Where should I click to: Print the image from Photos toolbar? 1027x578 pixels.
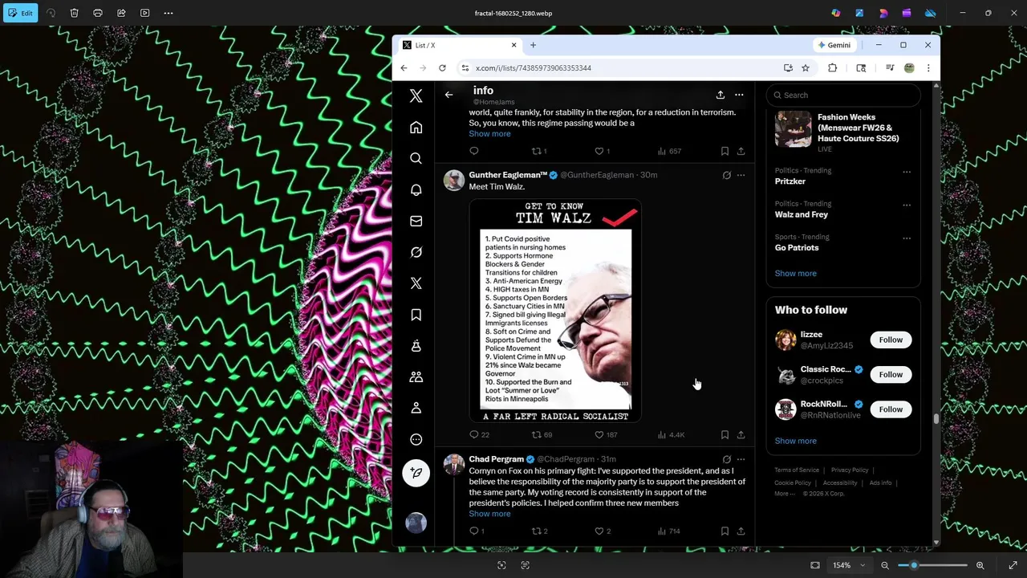click(98, 13)
